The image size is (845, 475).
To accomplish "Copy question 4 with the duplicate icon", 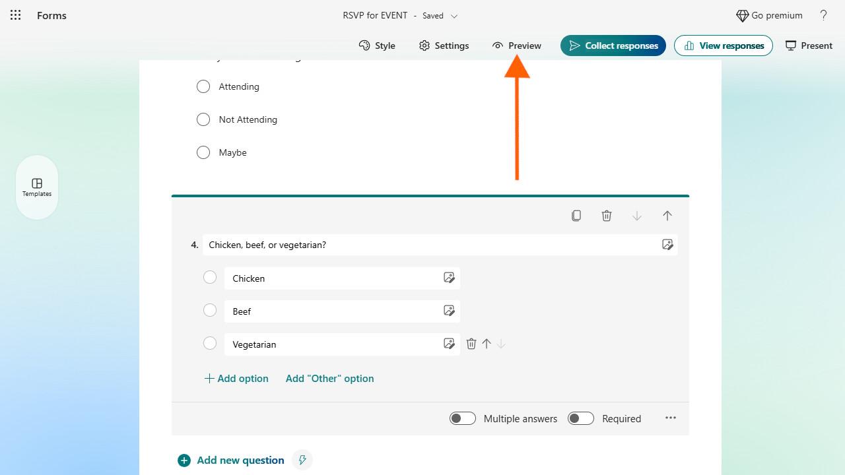I will tap(576, 216).
